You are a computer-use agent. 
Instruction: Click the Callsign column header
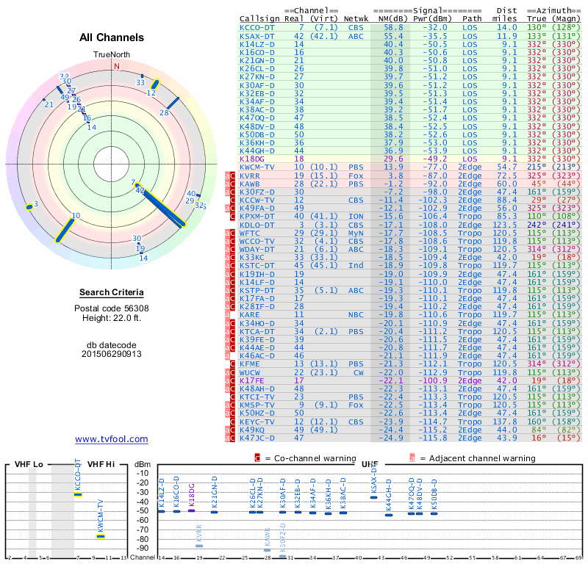pyautogui.click(x=259, y=19)
